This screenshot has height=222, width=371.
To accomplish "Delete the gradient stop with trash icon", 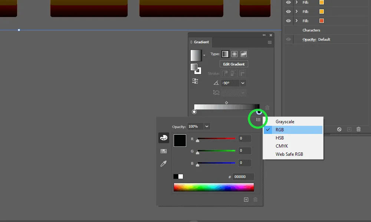I will click(x=267, y=108).
